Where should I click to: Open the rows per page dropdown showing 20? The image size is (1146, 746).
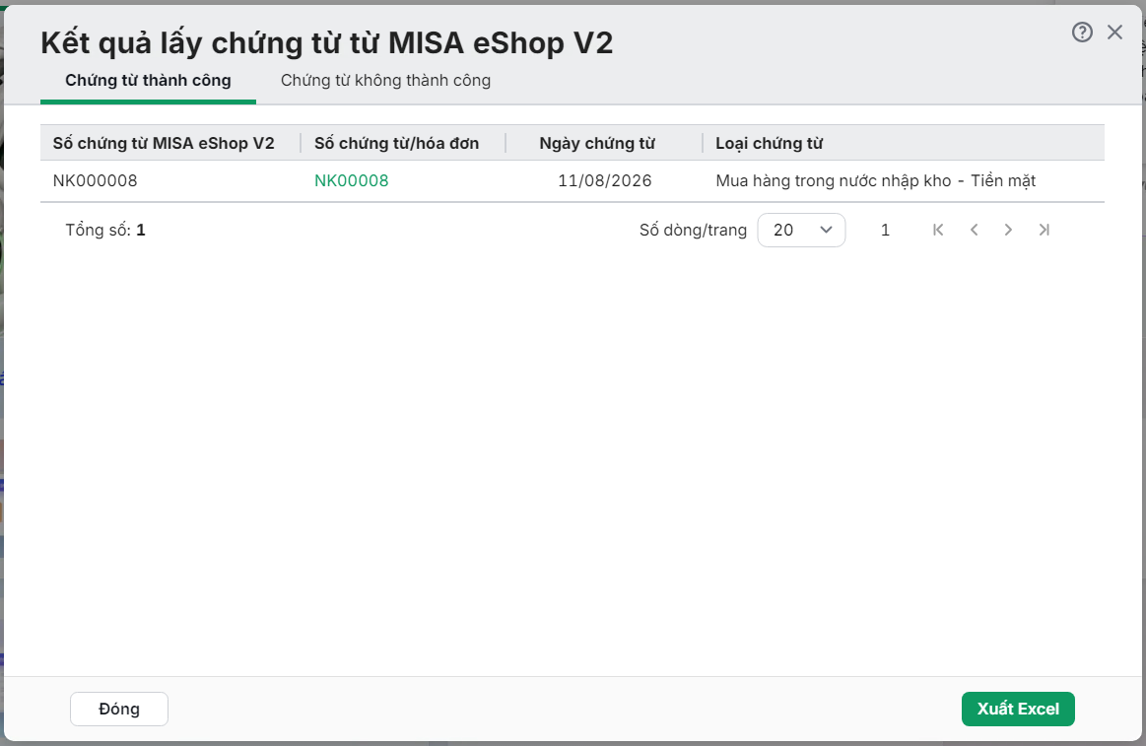[802, 231]
